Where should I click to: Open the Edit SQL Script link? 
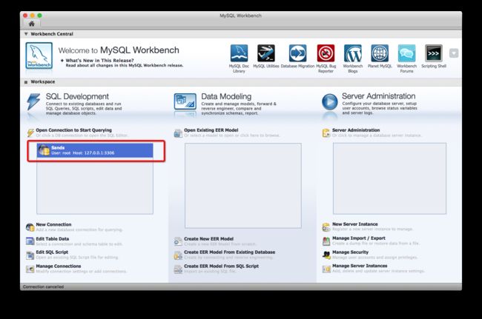click(52, 252)
